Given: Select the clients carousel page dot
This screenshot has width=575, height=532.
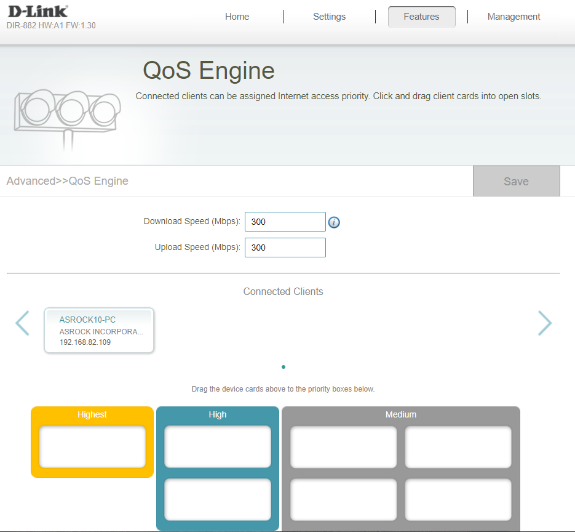Looking at the screenshot, I should pyautogui.click(x=283, y=367).
